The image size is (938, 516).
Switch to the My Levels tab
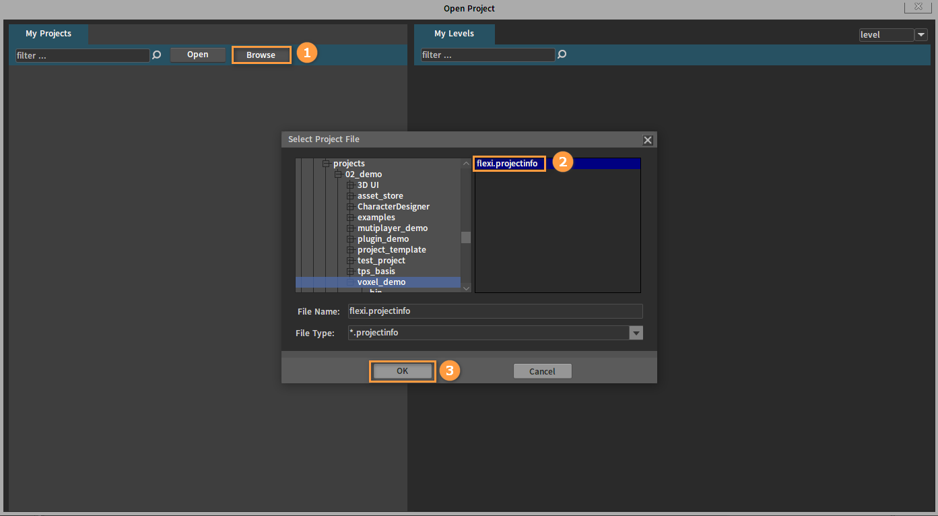[x=454, y=34]
